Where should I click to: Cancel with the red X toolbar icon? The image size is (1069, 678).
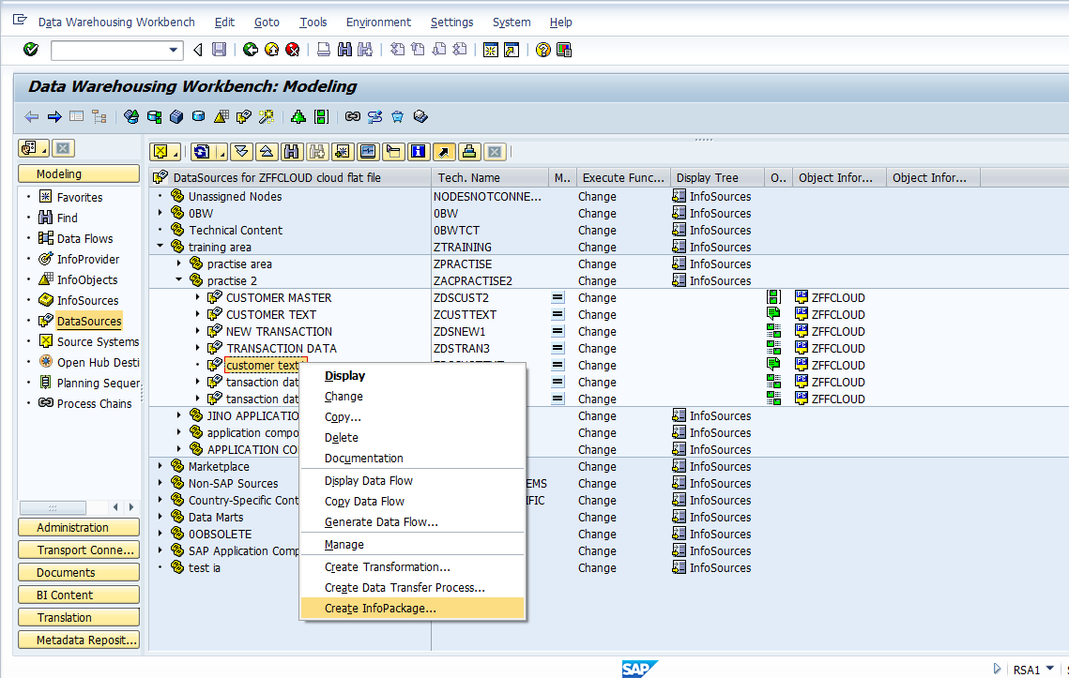(293, 50)
